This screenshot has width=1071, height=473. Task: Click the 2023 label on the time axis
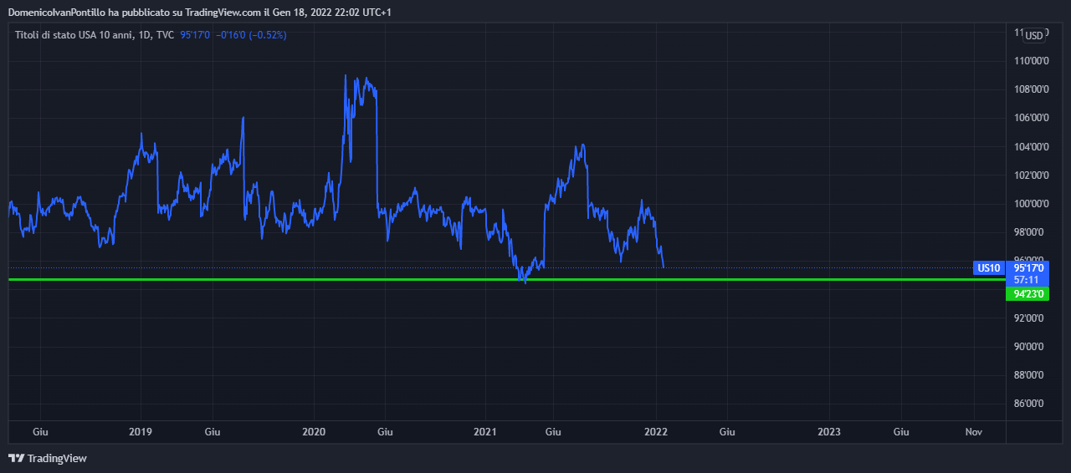point(829,432)
